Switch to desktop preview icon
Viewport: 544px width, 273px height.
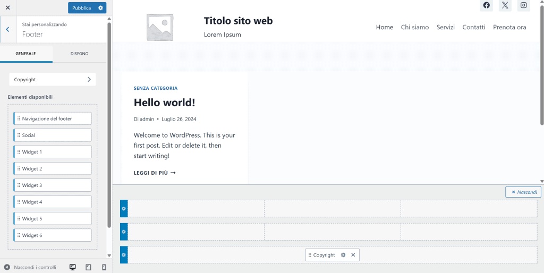pyautogui.click(x=72, y=268)
